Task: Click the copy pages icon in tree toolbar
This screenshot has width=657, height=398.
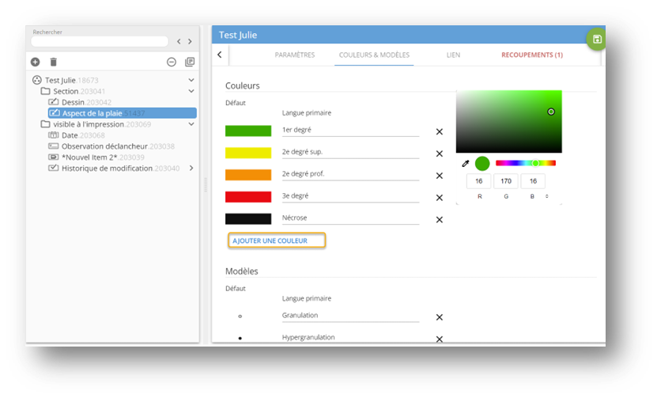Action: pyautogui.click(x=190, y=62)
